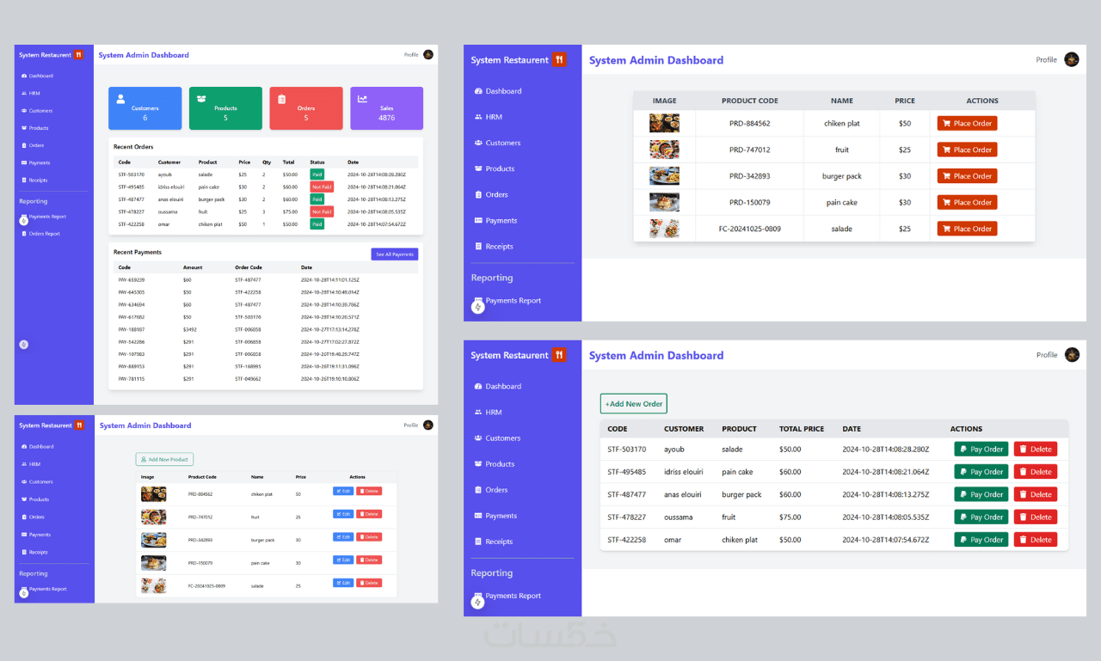Image resolution: width=1101 pixels, height=661 pixels.
Task: Click HRM icon in orders list screen sidebar
Action: point(478,413)
